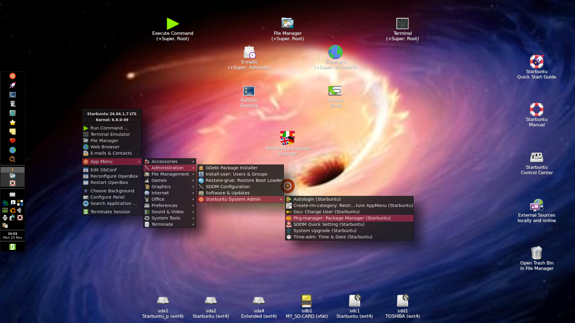Expand the Administration submenu
This screenshot has height=323, width=575.
[x=170, y=168]
